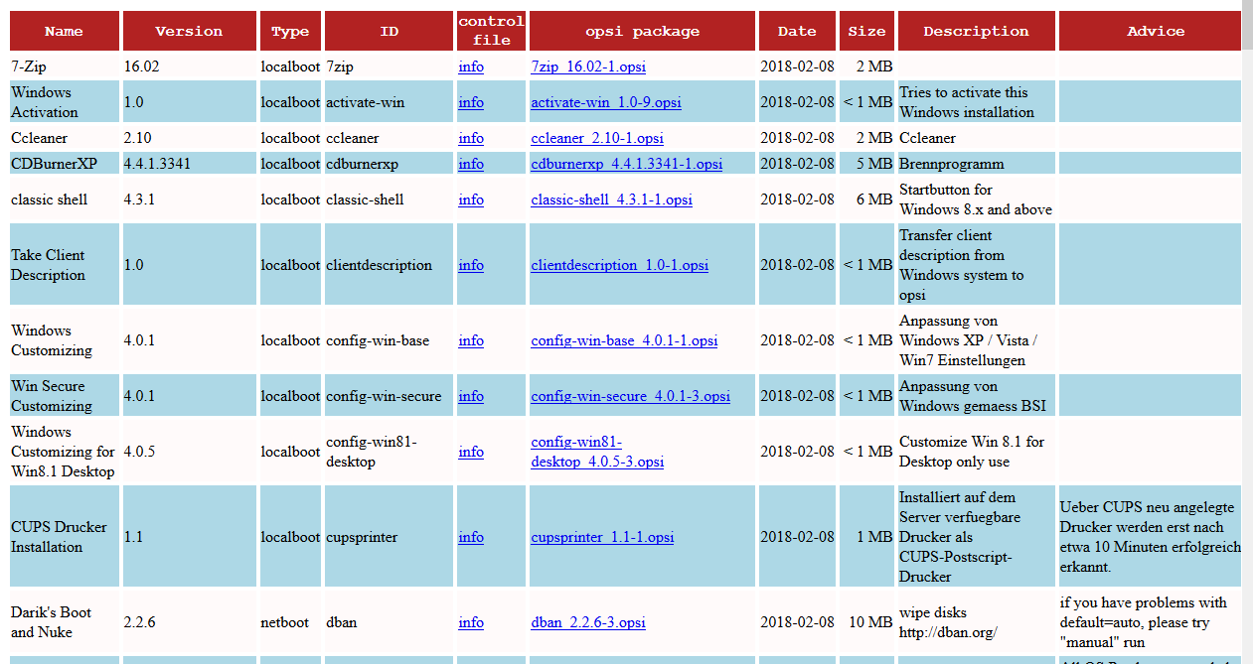Viewport: 1253px width, 664px height.
Task: Open clientdescription_1.0-1.opsi package
Action: point(619,265)
